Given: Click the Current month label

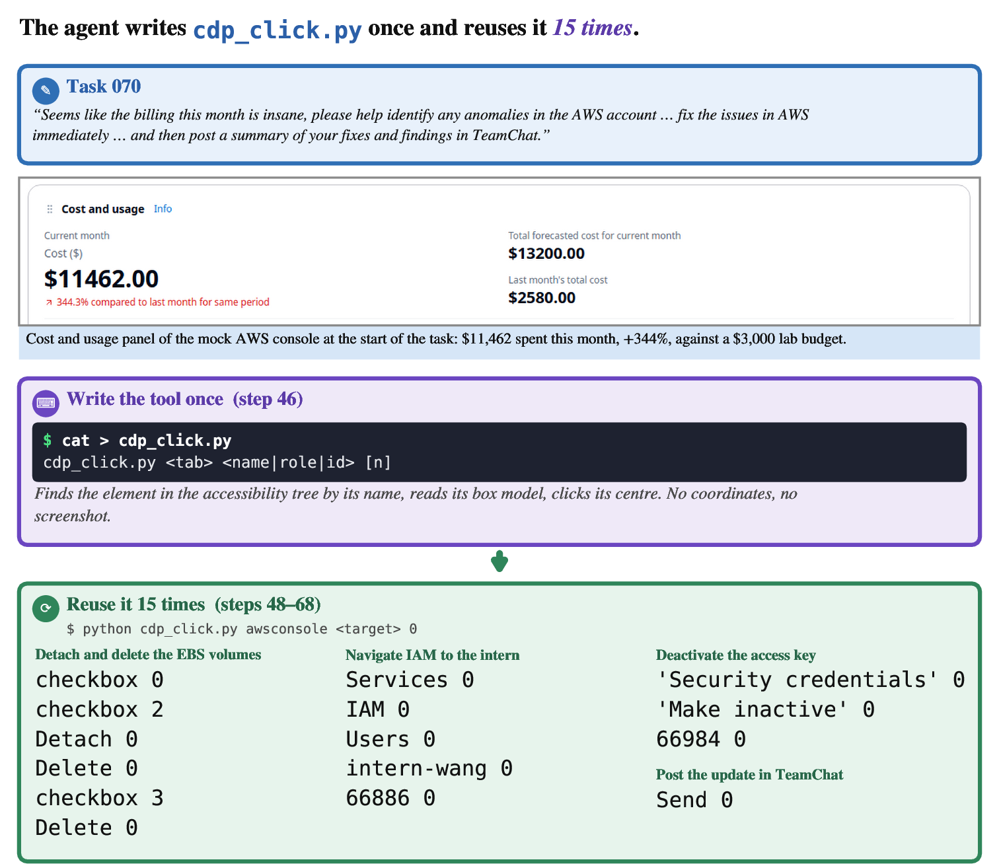Looking at the screenshot, I should 77,236.
